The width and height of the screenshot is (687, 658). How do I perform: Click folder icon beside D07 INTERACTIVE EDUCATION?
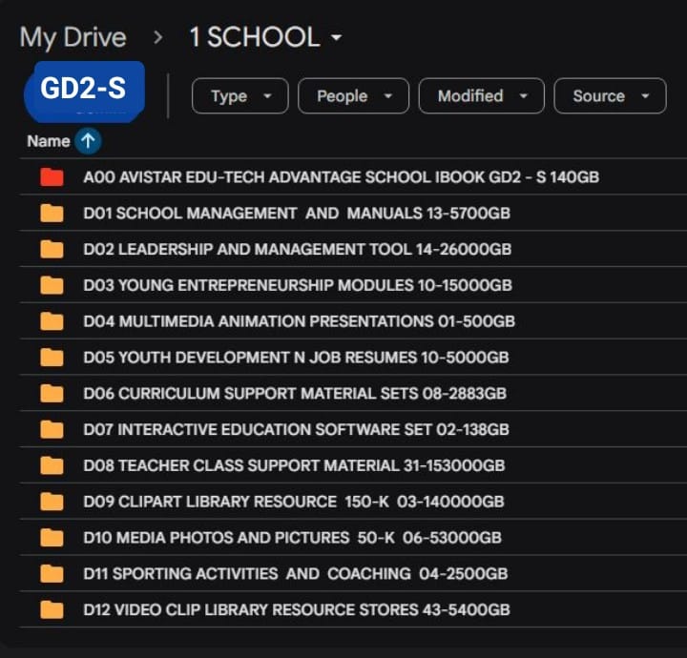click(x=52, y=429)
